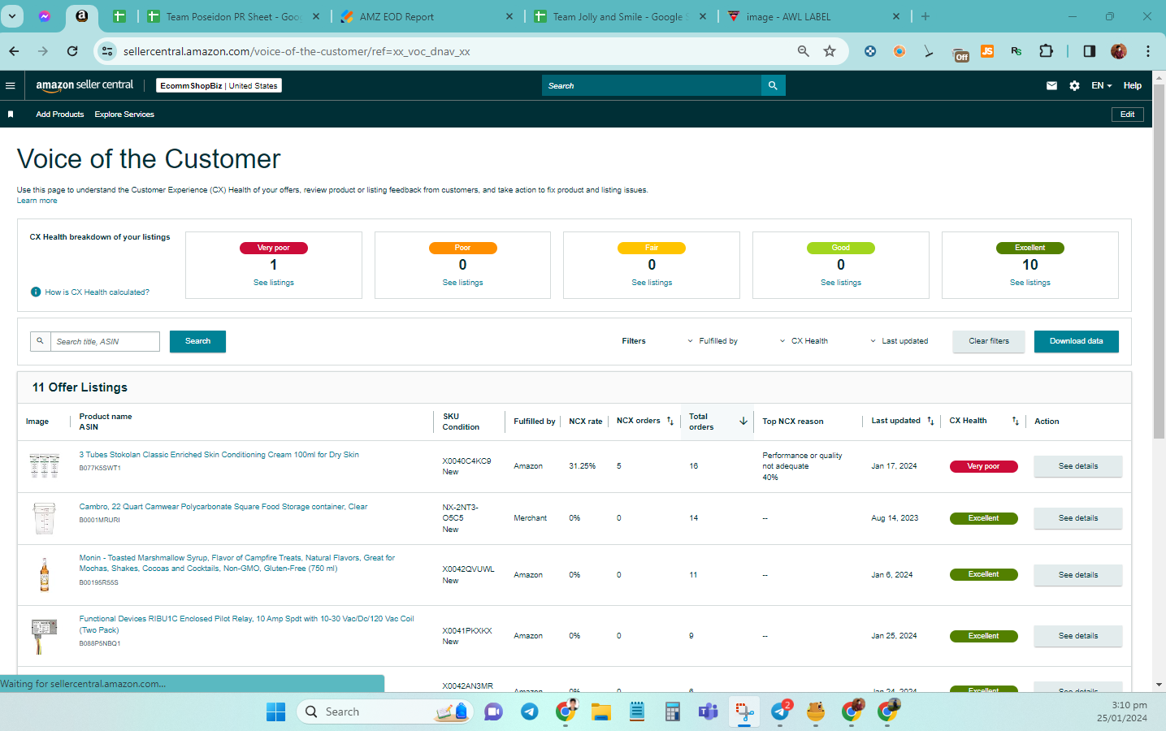
Task: Click the Download data button
Action: click(x=1076, y=341)
